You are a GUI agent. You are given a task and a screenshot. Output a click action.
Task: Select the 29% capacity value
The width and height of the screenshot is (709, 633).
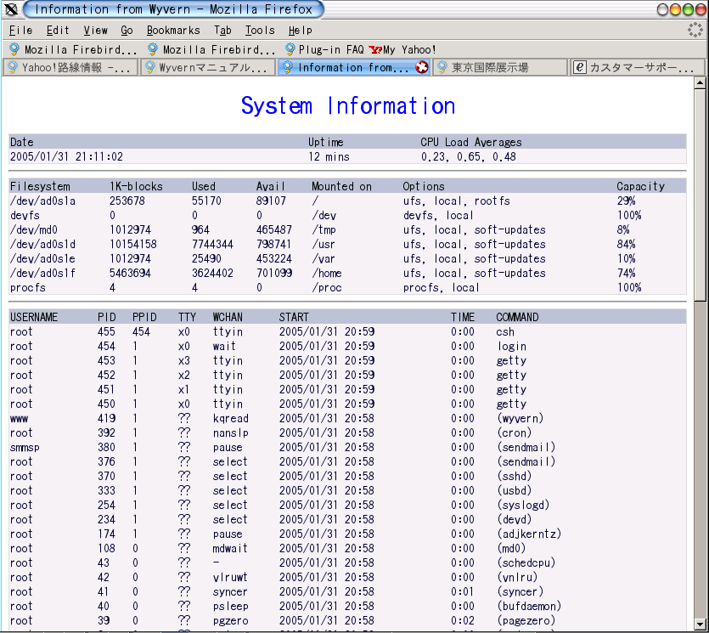point(627,201)
